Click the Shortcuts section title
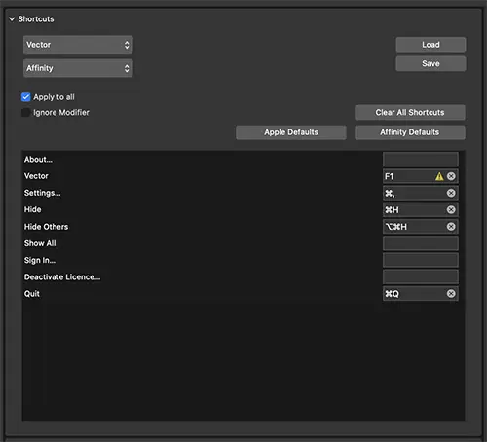 tap(36, 19)
